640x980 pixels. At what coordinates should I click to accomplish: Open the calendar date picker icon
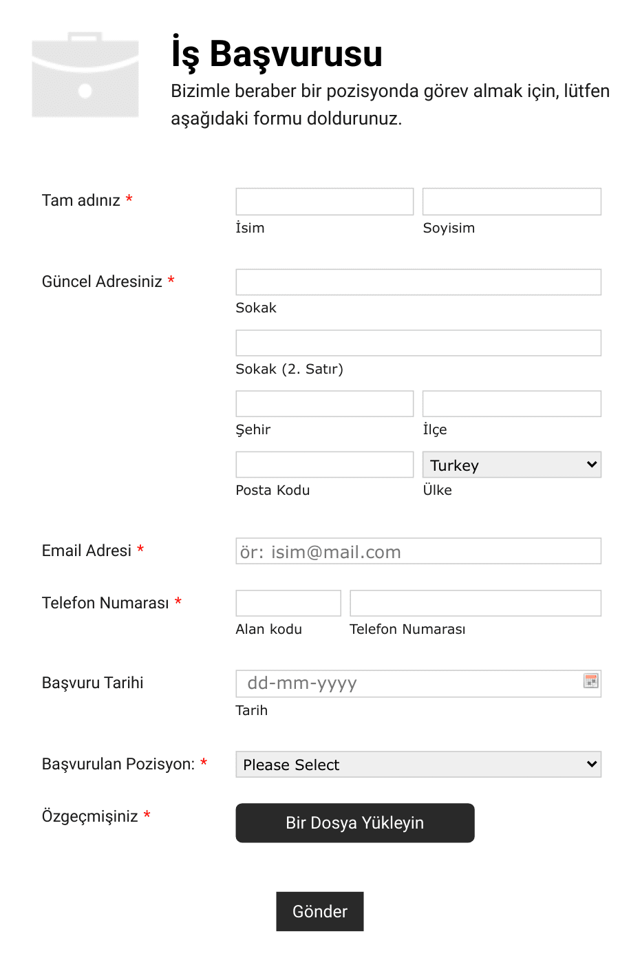coord(590,681)
